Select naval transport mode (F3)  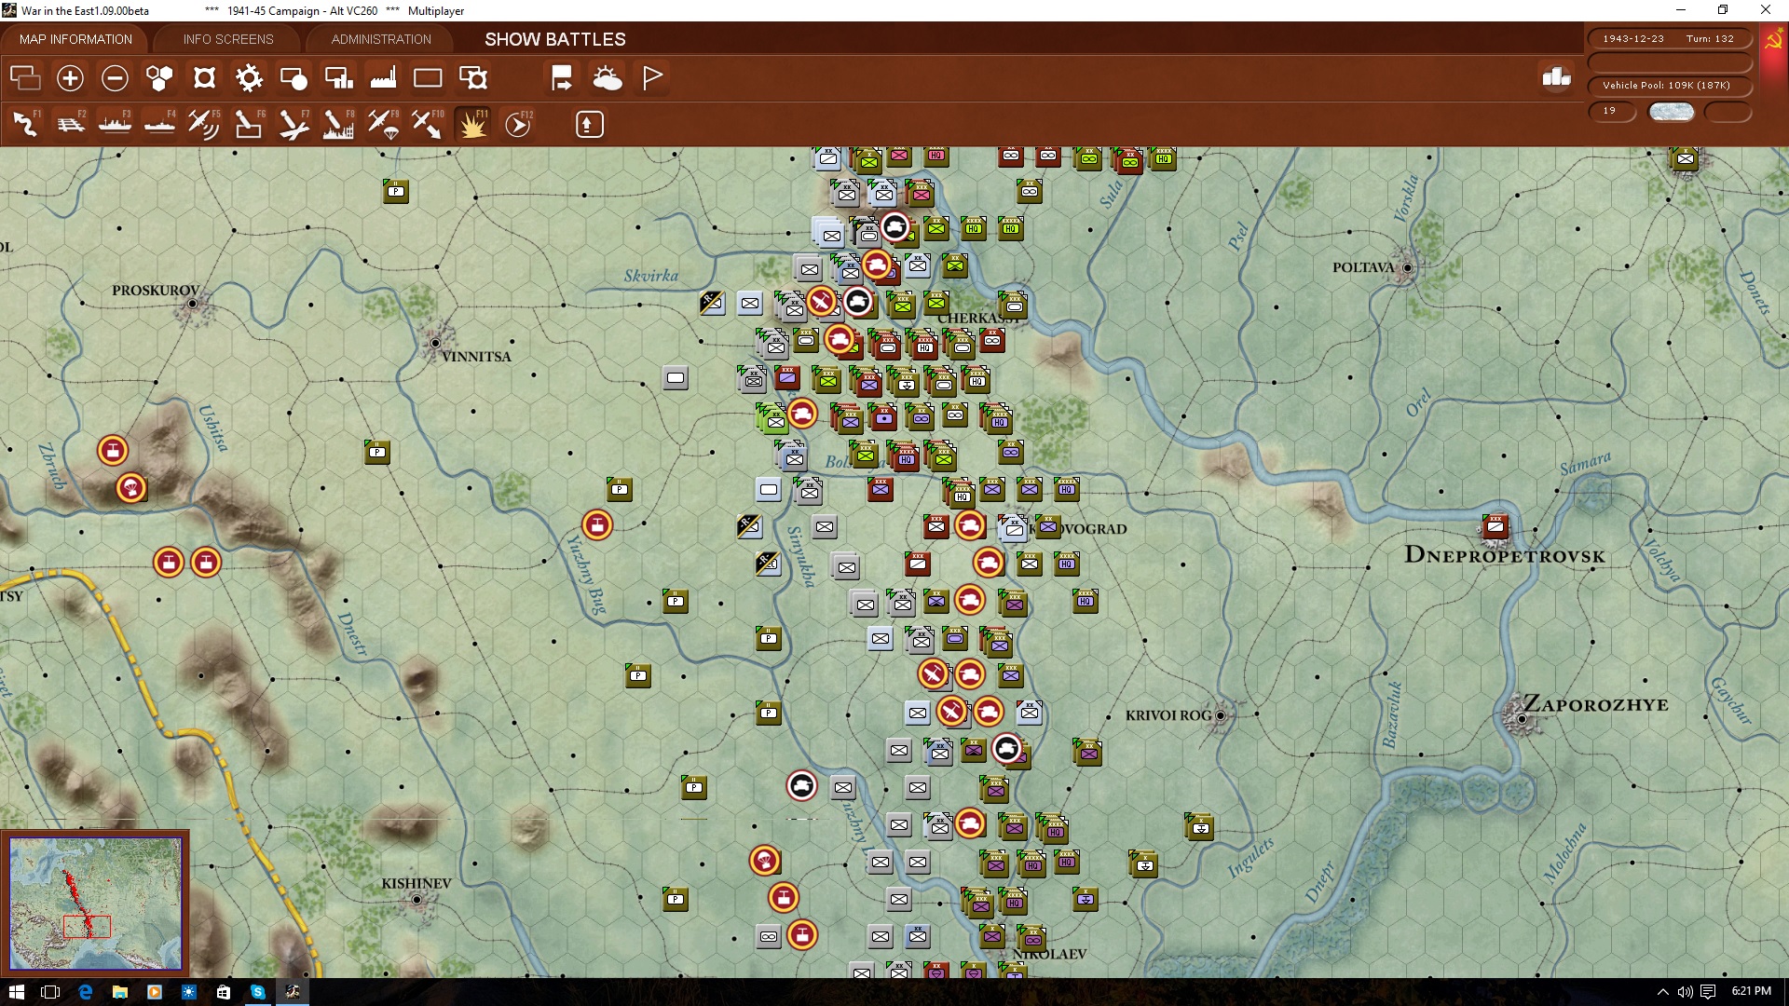click(115, 124)
